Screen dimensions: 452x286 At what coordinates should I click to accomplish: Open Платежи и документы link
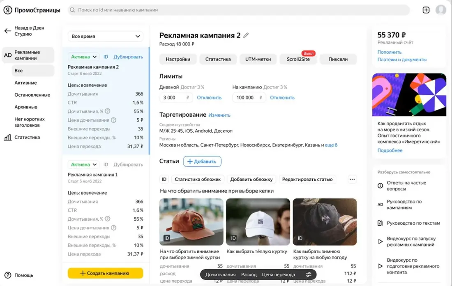pos(402,60)
